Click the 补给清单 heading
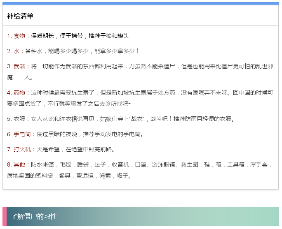This screenshot has width=282, height=229. tap(20, 16)
